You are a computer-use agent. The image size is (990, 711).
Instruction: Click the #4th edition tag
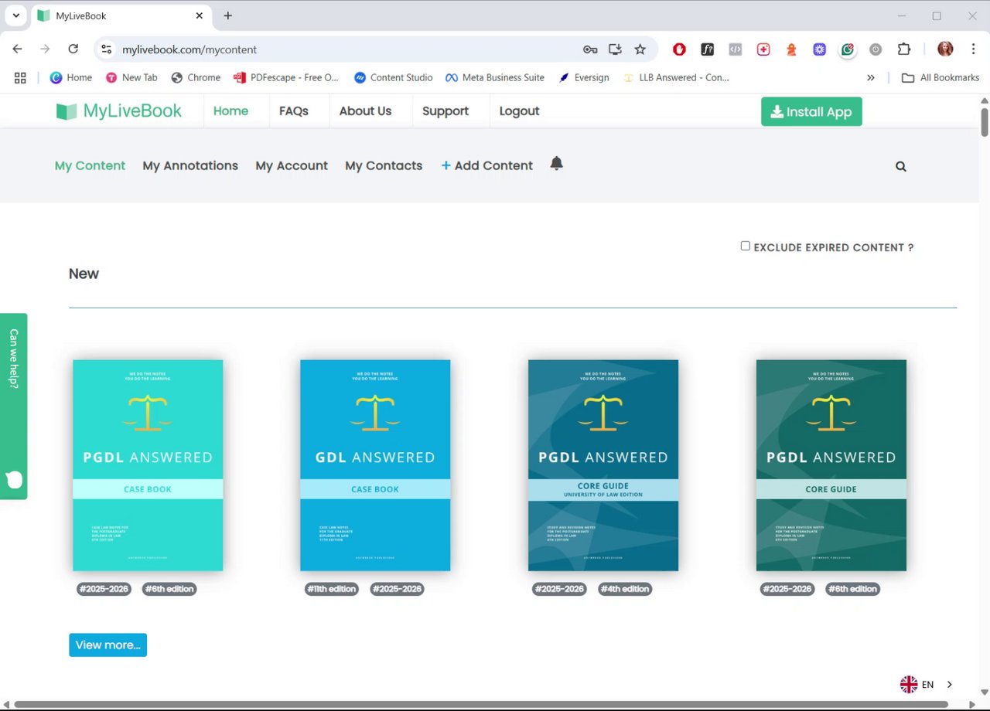(625, 589)
